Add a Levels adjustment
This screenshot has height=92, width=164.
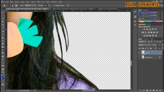click(147, 29)
